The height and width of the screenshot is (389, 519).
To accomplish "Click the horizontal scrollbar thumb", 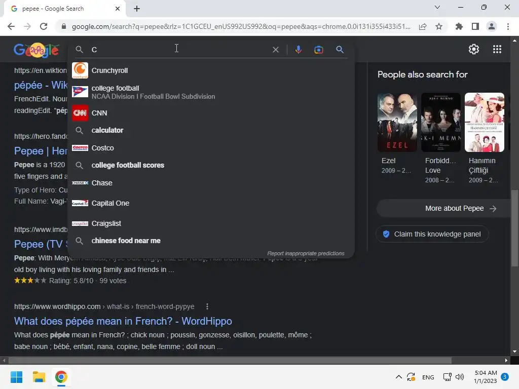I will tap(230, 360).
